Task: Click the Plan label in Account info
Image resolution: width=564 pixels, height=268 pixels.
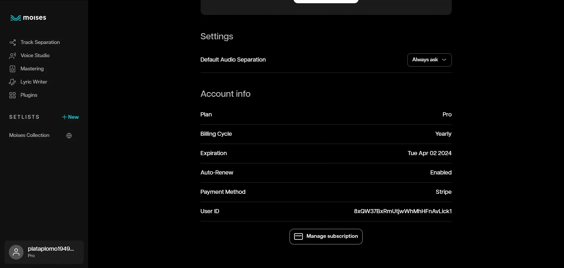Action: click(x=206, y=115)
